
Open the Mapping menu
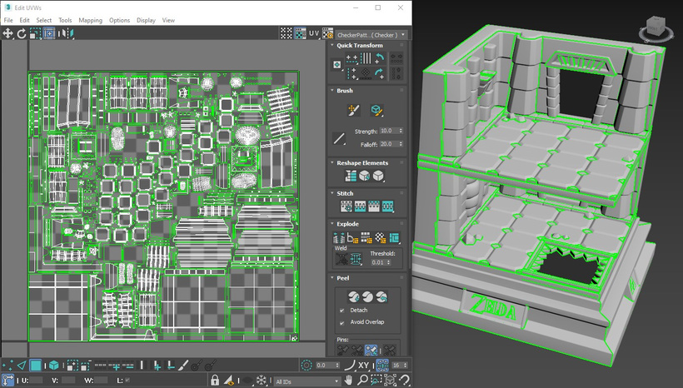pos(90,20)
